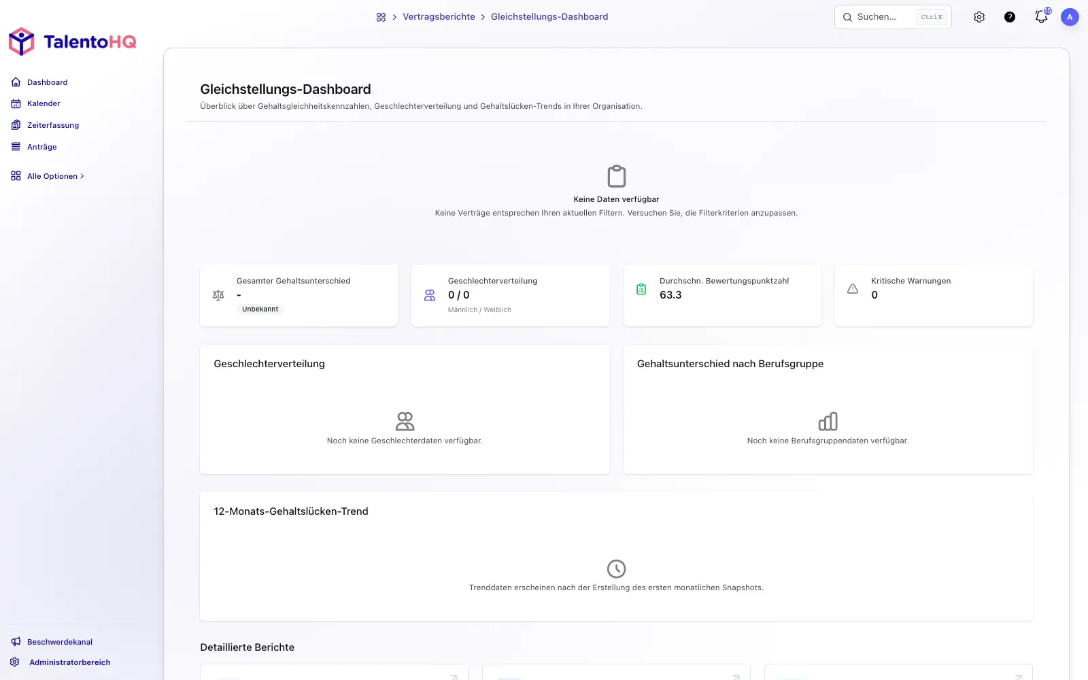Click the Kritische Warnungen triangle icon
The image size is (1088, 680).
(853, 289)
